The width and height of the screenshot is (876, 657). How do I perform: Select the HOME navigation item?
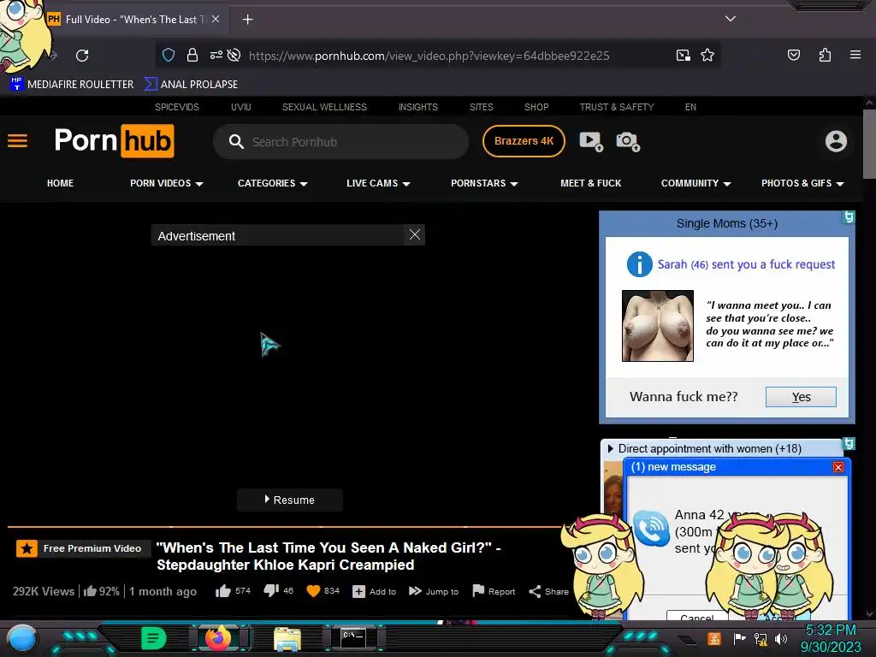[61, 183]
